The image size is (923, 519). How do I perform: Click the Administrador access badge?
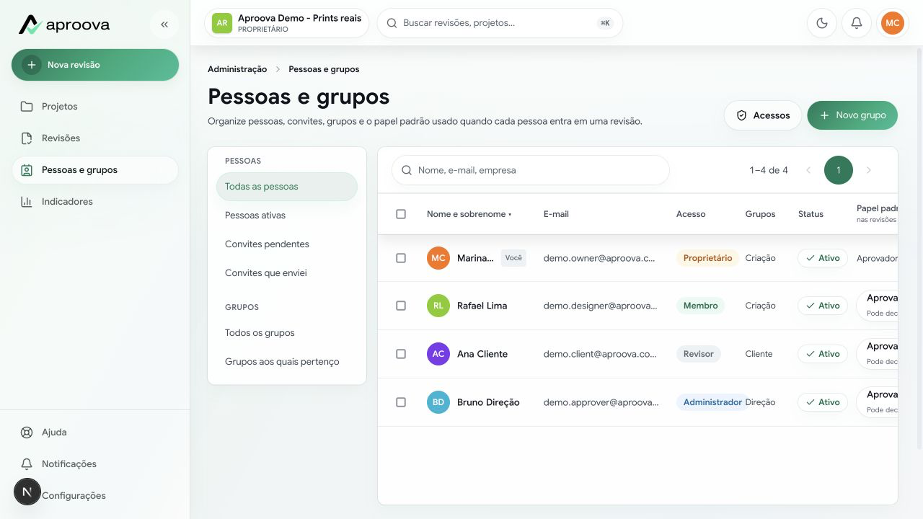pos(712,402)
